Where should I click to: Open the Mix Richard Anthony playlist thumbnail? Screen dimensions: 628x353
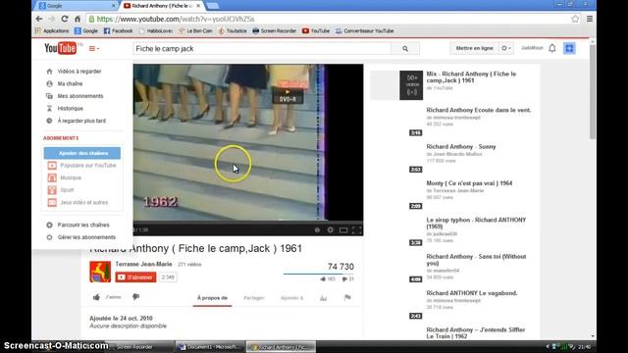[396, 85]
